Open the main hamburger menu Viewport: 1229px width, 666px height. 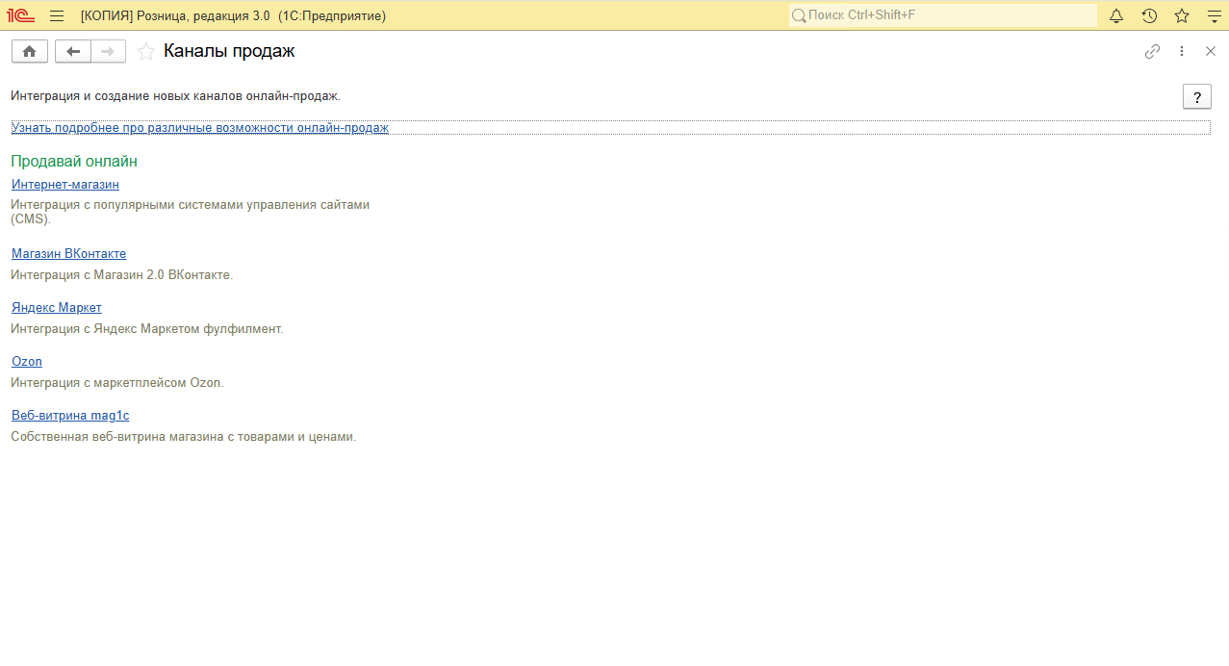coord(57,15)
